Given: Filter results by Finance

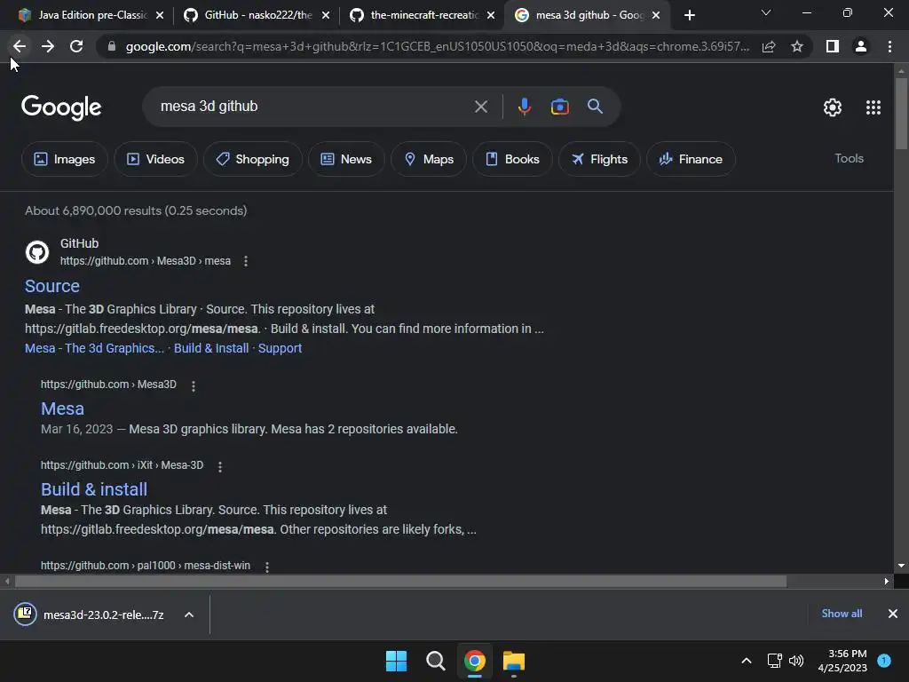Looking at the screenshot, I should pos(691,159).
